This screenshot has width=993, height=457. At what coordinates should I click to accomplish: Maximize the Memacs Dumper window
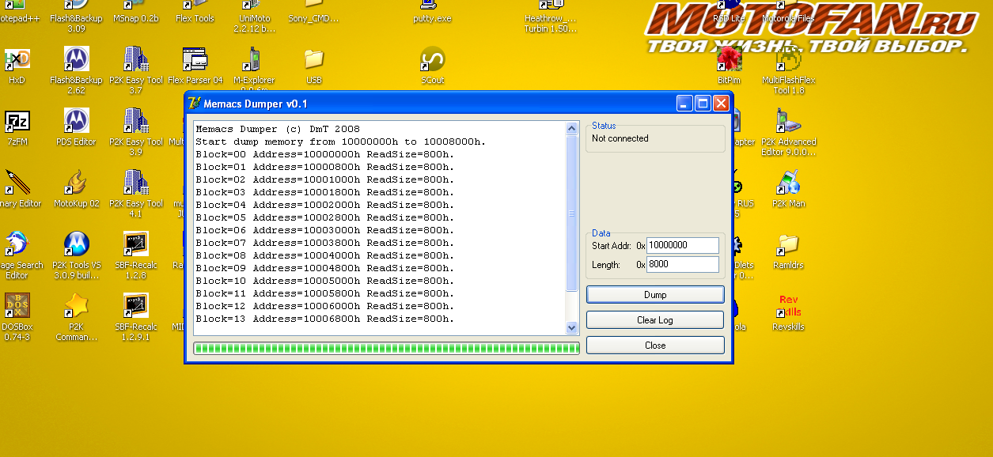tap(703, 104)
